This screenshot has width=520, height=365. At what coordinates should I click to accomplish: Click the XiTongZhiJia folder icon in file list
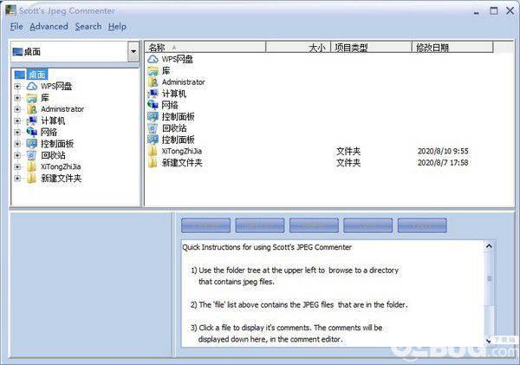pyautogui.click(x=153, y=151)
